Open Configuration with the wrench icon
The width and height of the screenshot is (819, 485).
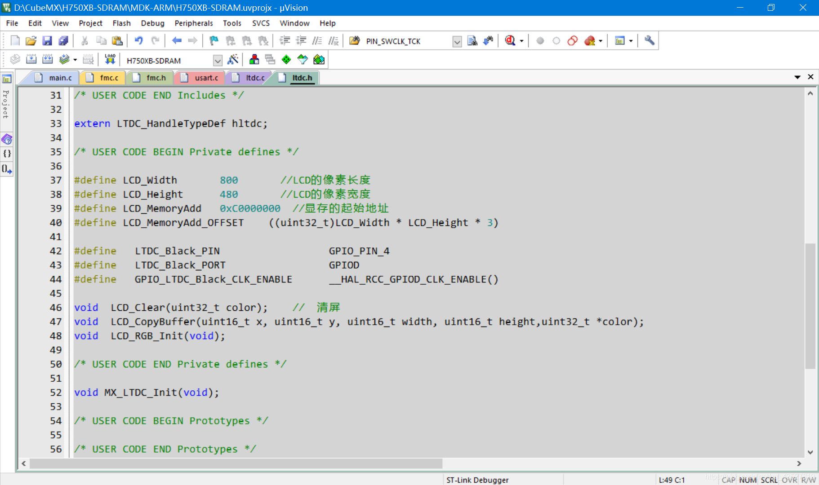[649, 41]
